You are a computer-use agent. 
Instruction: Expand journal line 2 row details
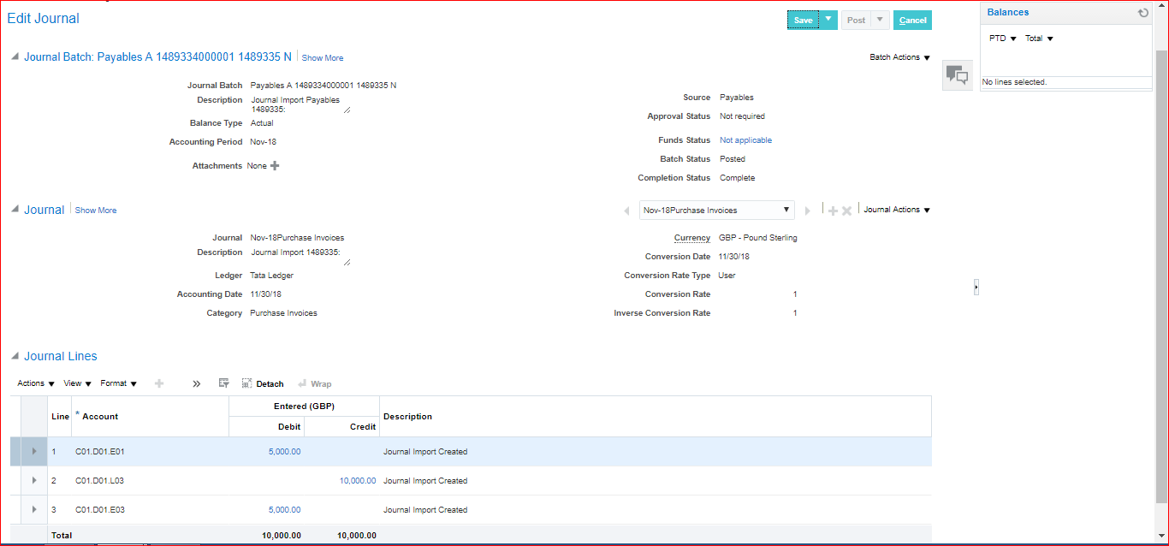click(x=34, y=481)
